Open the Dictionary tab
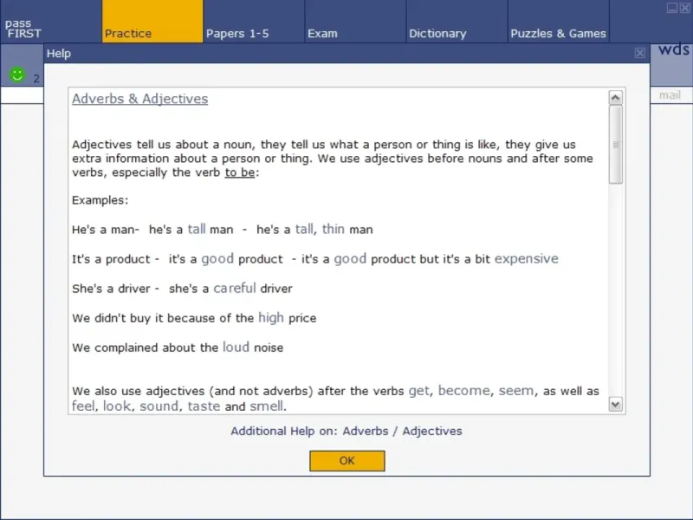The image size is (693, 520). click(x=457, y=22)
